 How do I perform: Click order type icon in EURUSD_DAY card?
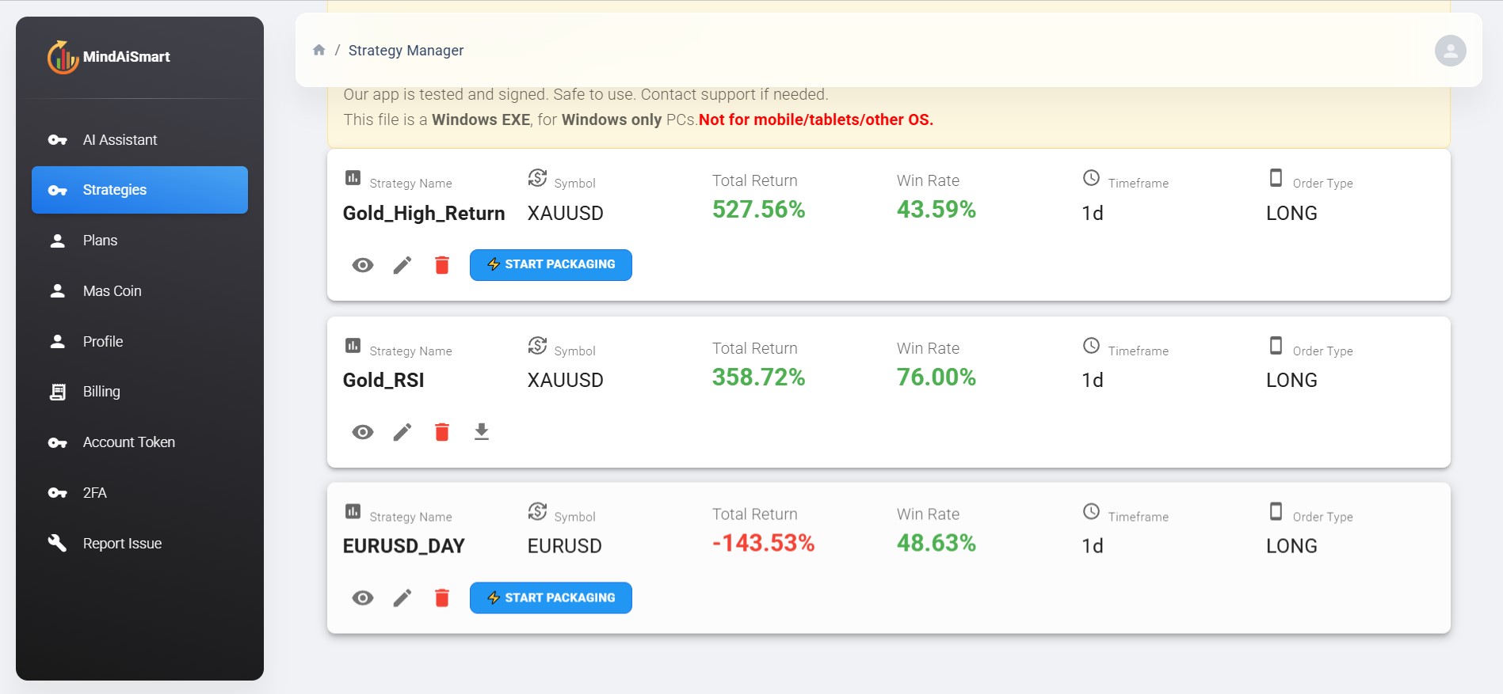tap(1276, 511)
